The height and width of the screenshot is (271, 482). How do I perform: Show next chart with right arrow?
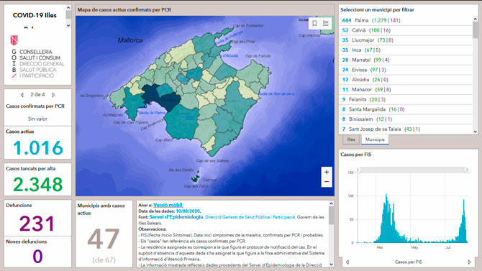pyautogui.click(x=469, y=262)
